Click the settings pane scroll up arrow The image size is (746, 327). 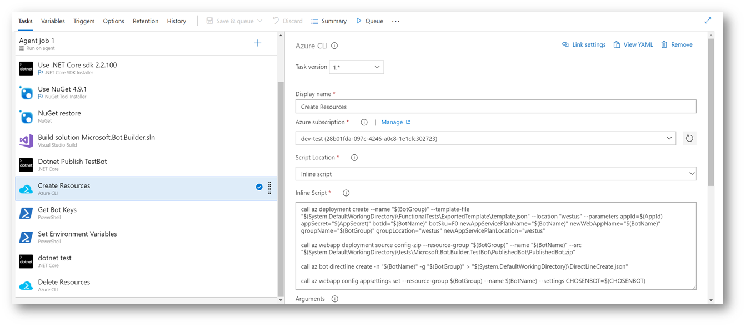click(x=711, y=35)
